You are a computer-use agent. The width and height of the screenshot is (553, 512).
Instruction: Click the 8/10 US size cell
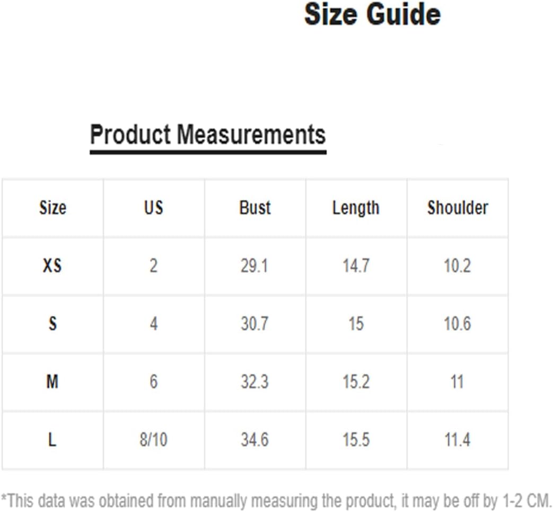153,440
